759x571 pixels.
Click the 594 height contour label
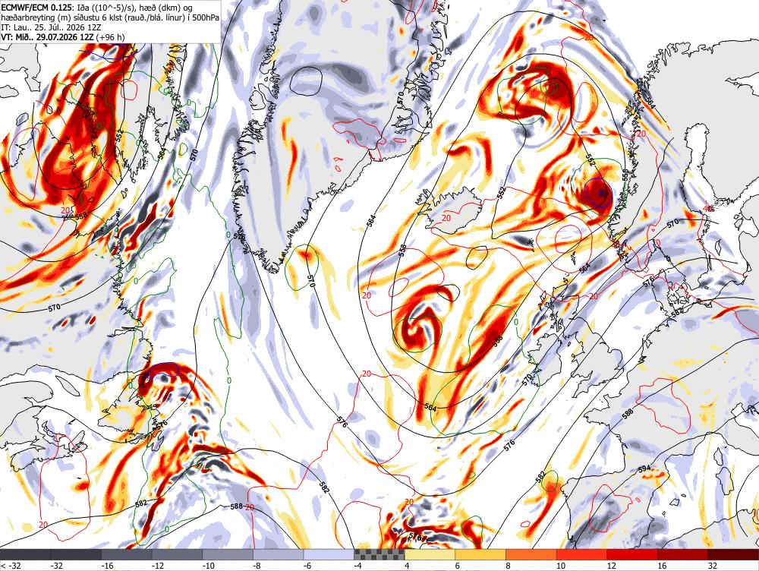pos(644,468)
